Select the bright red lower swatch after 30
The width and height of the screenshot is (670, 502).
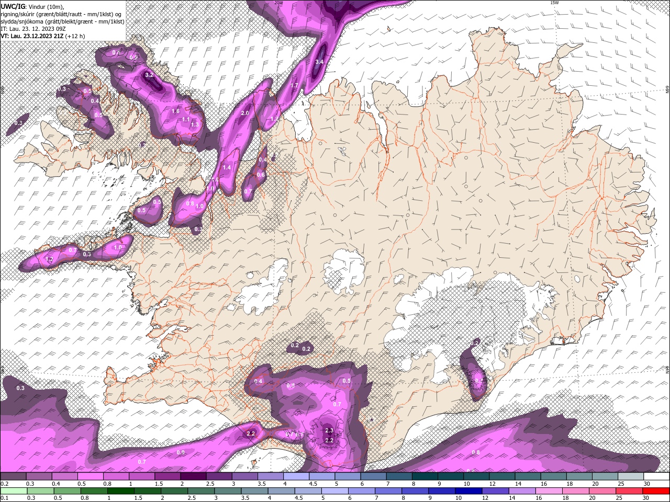click(656, 491)
